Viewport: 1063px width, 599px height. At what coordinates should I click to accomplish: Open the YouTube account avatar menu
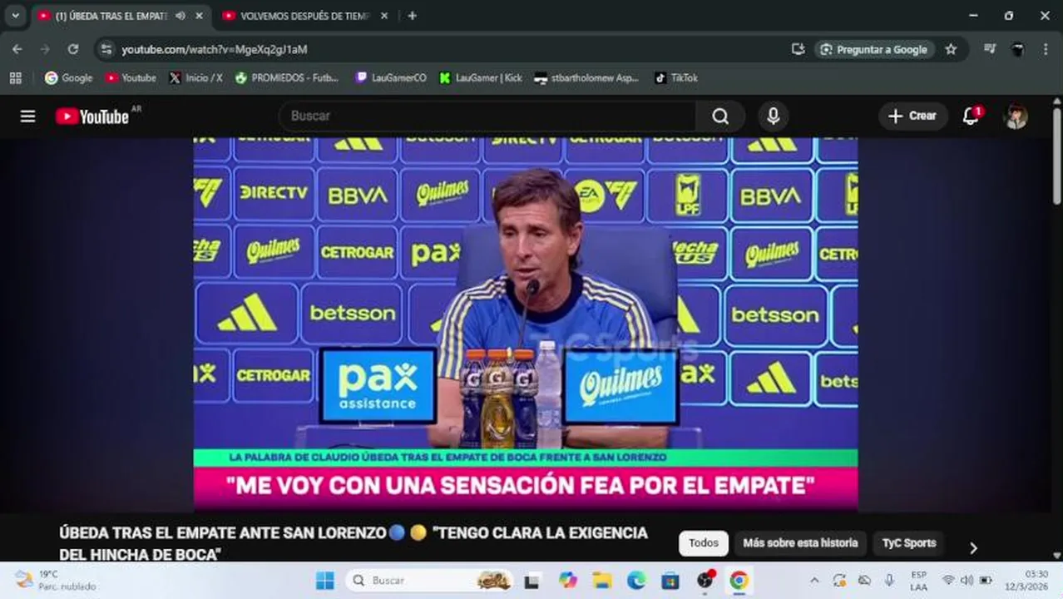pyautogui.click(x=1016, y=116)
